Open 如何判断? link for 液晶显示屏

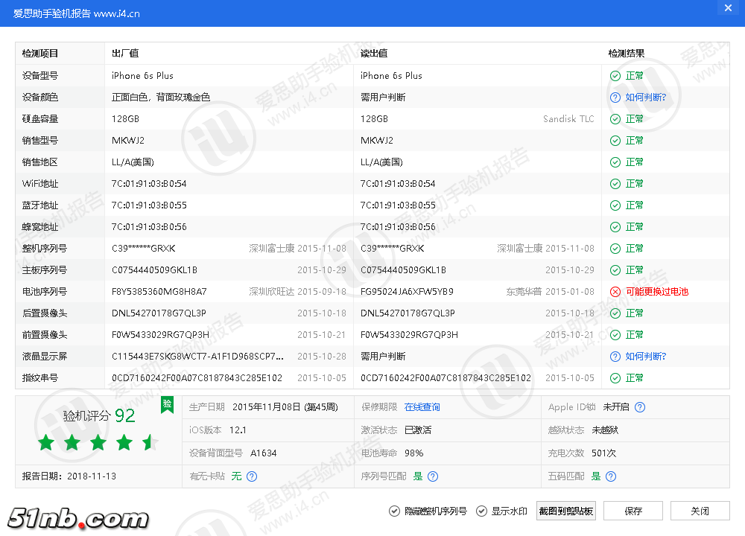click(645, 357)
